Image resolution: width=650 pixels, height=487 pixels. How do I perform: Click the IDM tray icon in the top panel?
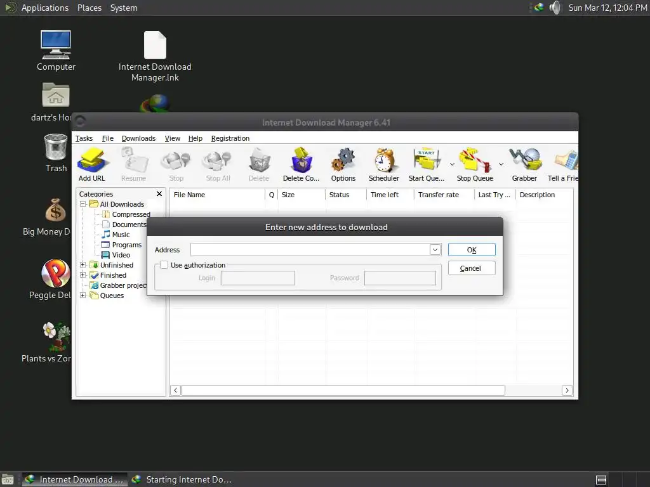click(538, 8)
